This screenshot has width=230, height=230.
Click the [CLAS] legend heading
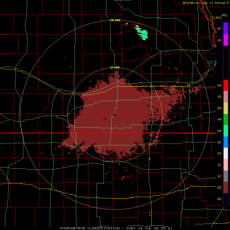pos(216,18)
